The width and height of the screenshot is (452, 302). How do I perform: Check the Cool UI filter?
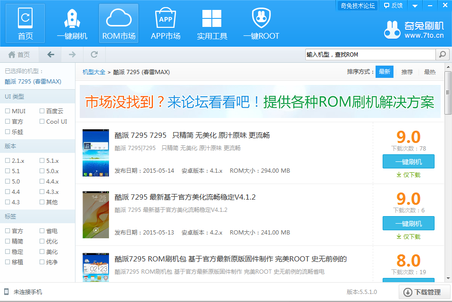click(x=42, y=122)
